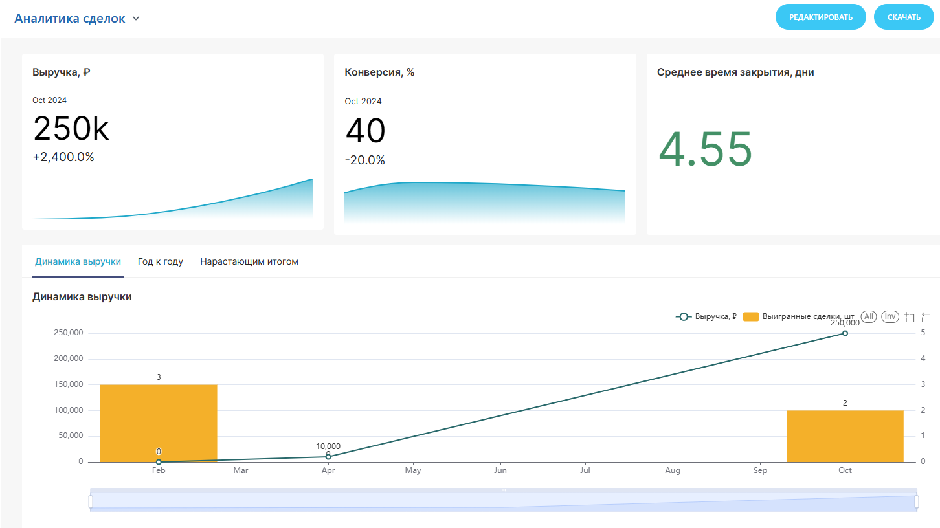Viewport: 940px width, 528px height.
Task: Select the Динамика выручки tab
Action: [x=78, y=262]
